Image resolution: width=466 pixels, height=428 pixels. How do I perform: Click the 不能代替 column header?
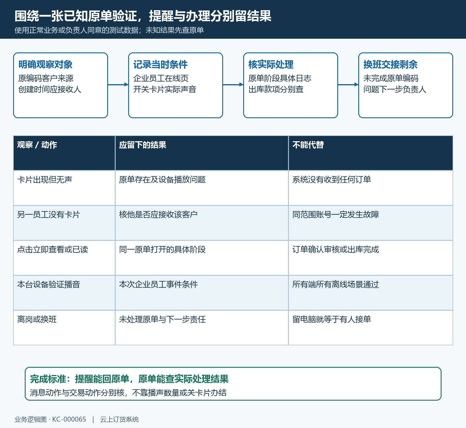(x=370, y=153)
